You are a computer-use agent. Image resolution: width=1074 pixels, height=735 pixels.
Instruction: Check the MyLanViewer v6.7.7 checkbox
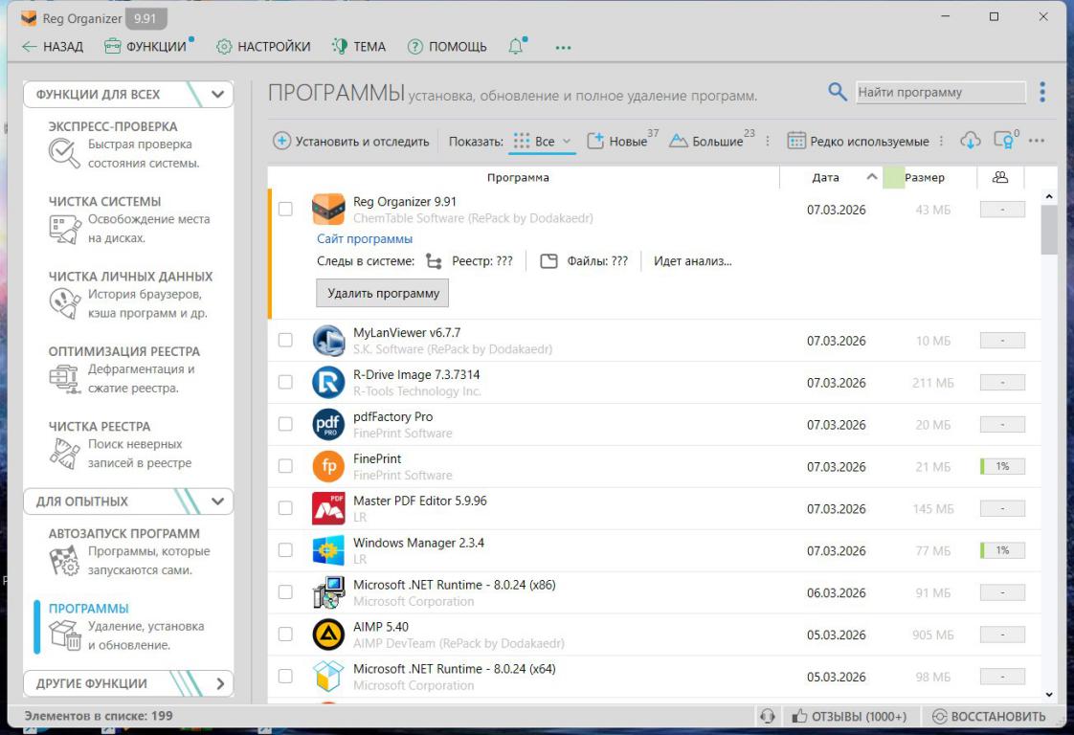coord(285,340)
